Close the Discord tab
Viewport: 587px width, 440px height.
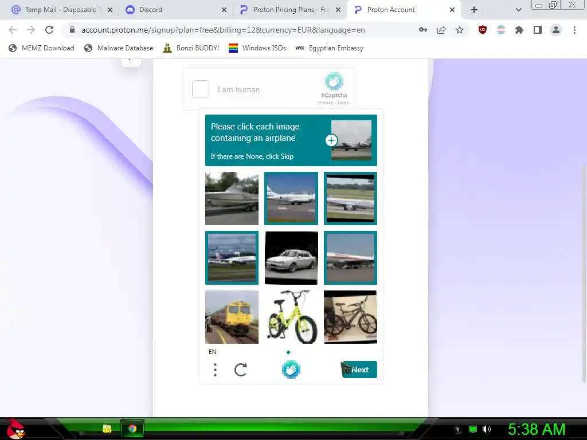(x=224, y=10)
